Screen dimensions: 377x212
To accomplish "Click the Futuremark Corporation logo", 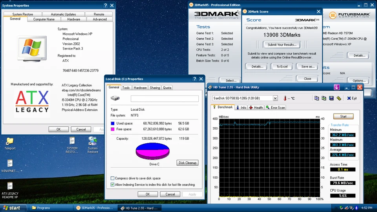I will click(x=350, y=15).
